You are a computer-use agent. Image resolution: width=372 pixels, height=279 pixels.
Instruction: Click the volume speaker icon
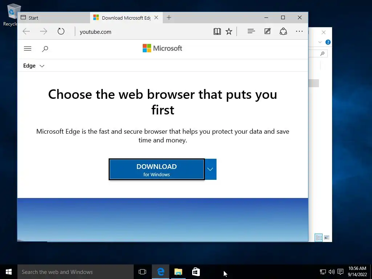[331, 272]
